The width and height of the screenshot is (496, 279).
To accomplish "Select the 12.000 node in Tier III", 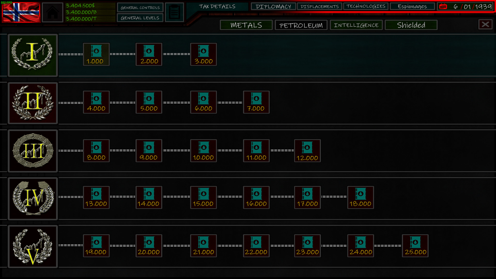I will click(307, 151).
